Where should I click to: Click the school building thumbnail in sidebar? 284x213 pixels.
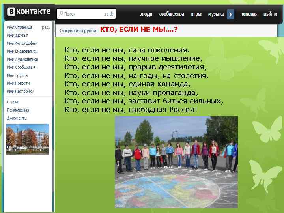28,139
